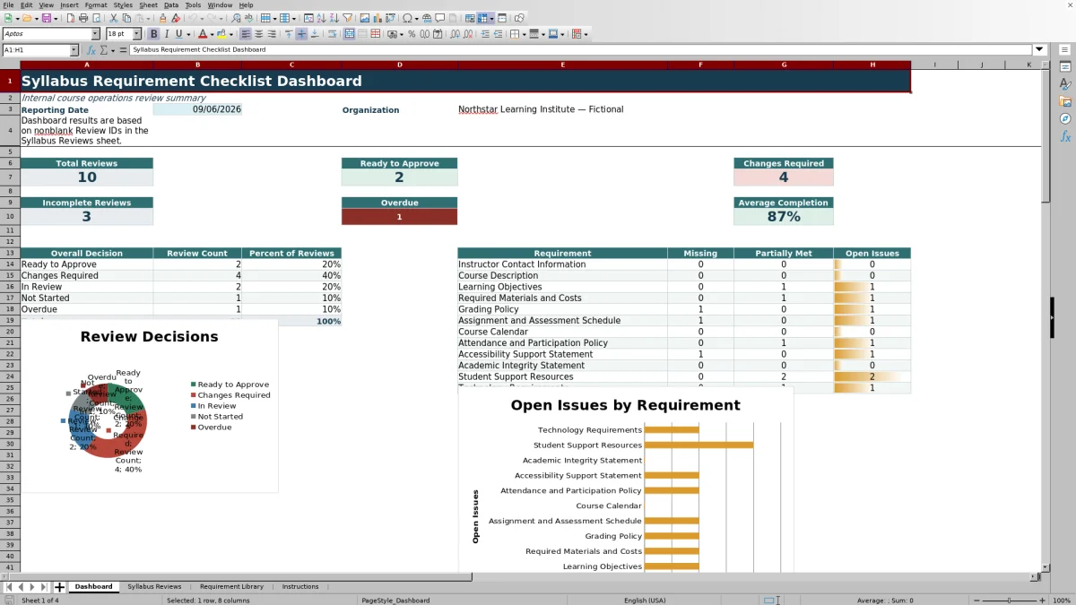Switch to the Requirement Library sheet tab

[231, 587]
